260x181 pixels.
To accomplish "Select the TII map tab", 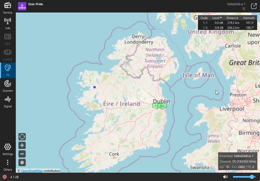I will (8, 70).
